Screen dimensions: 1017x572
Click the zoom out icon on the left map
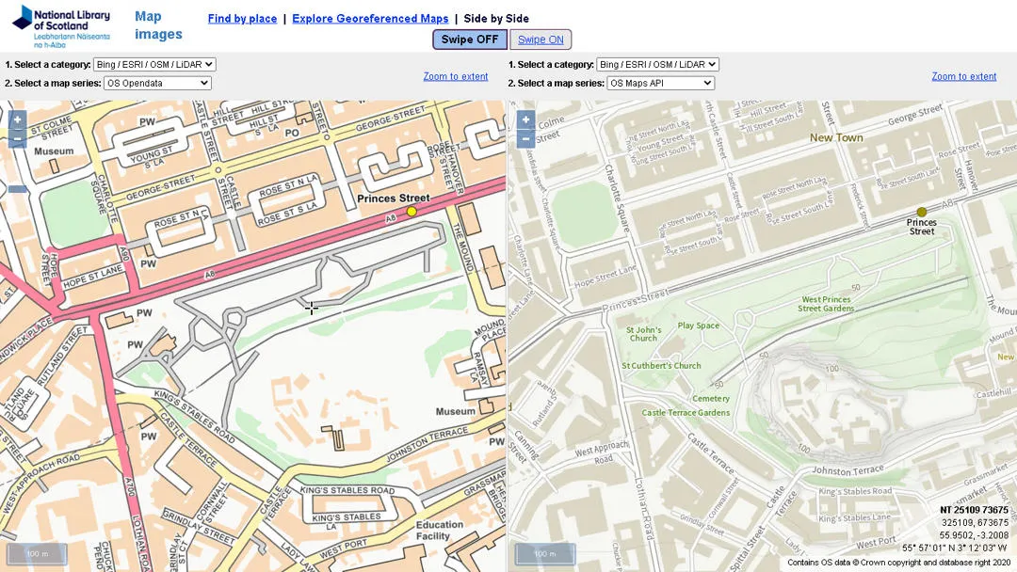coord(16,139)
